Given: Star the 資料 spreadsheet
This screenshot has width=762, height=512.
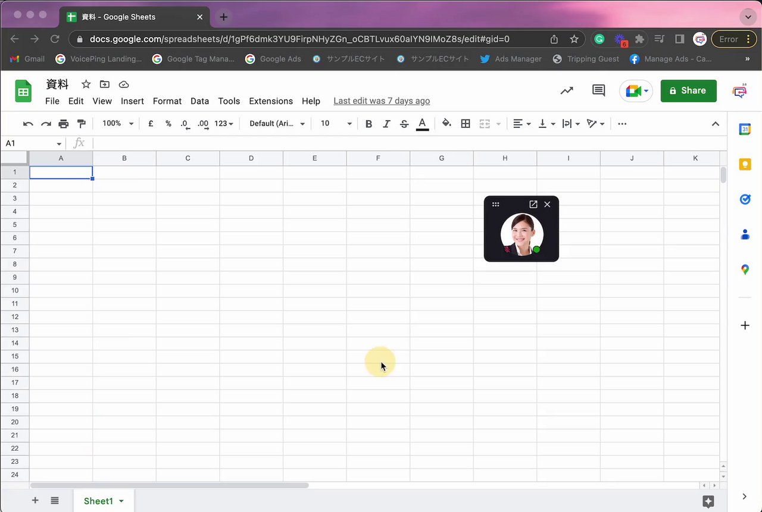Looking at the screenshot, I should click(86, 84).
